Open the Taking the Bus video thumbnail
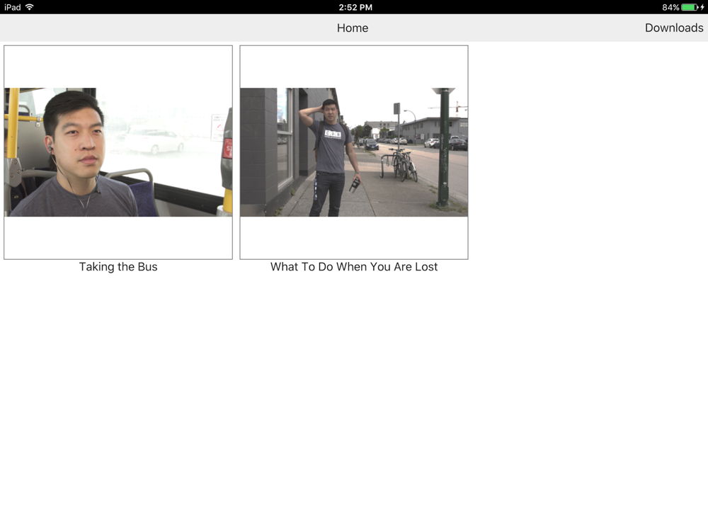This screenshot has width=708, height=531. click(118, 152)
